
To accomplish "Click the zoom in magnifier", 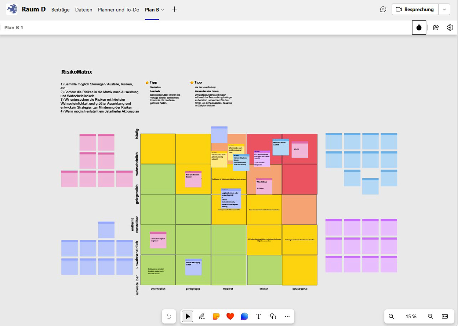I will 431,317.
